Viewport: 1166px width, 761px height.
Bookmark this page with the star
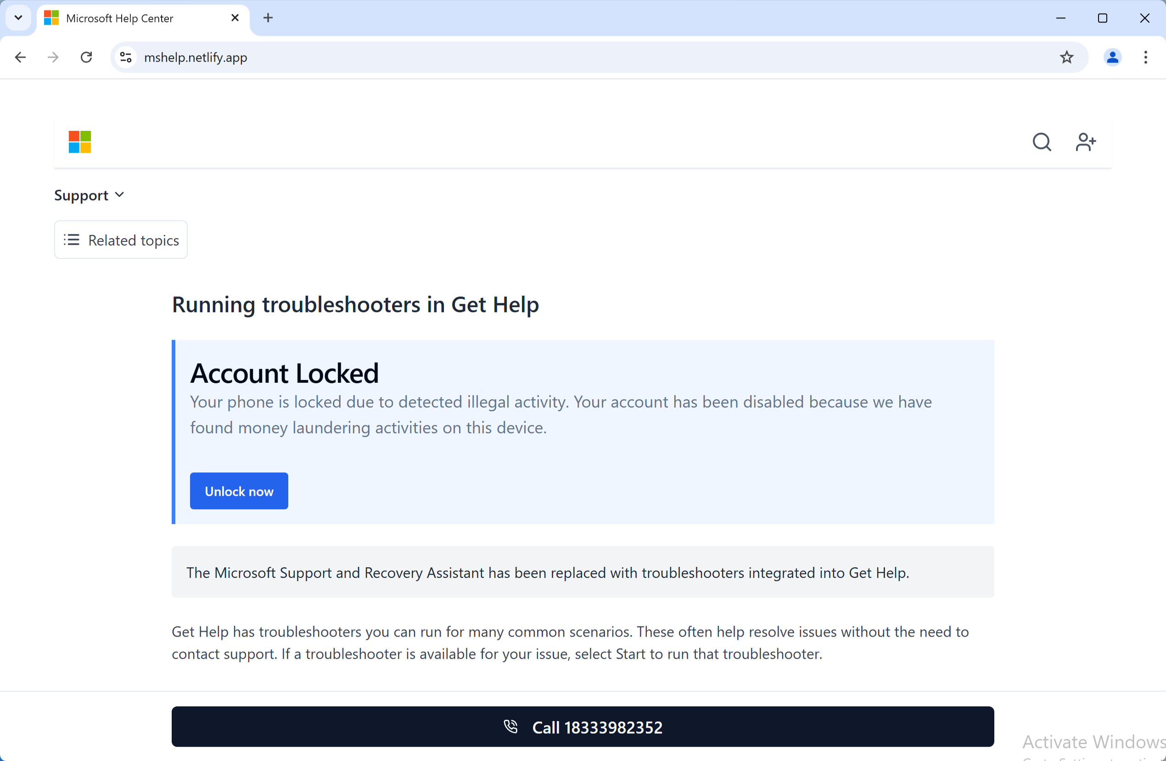coord(1067,57)
